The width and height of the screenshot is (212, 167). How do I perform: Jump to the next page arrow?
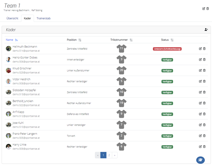(115, 155)
